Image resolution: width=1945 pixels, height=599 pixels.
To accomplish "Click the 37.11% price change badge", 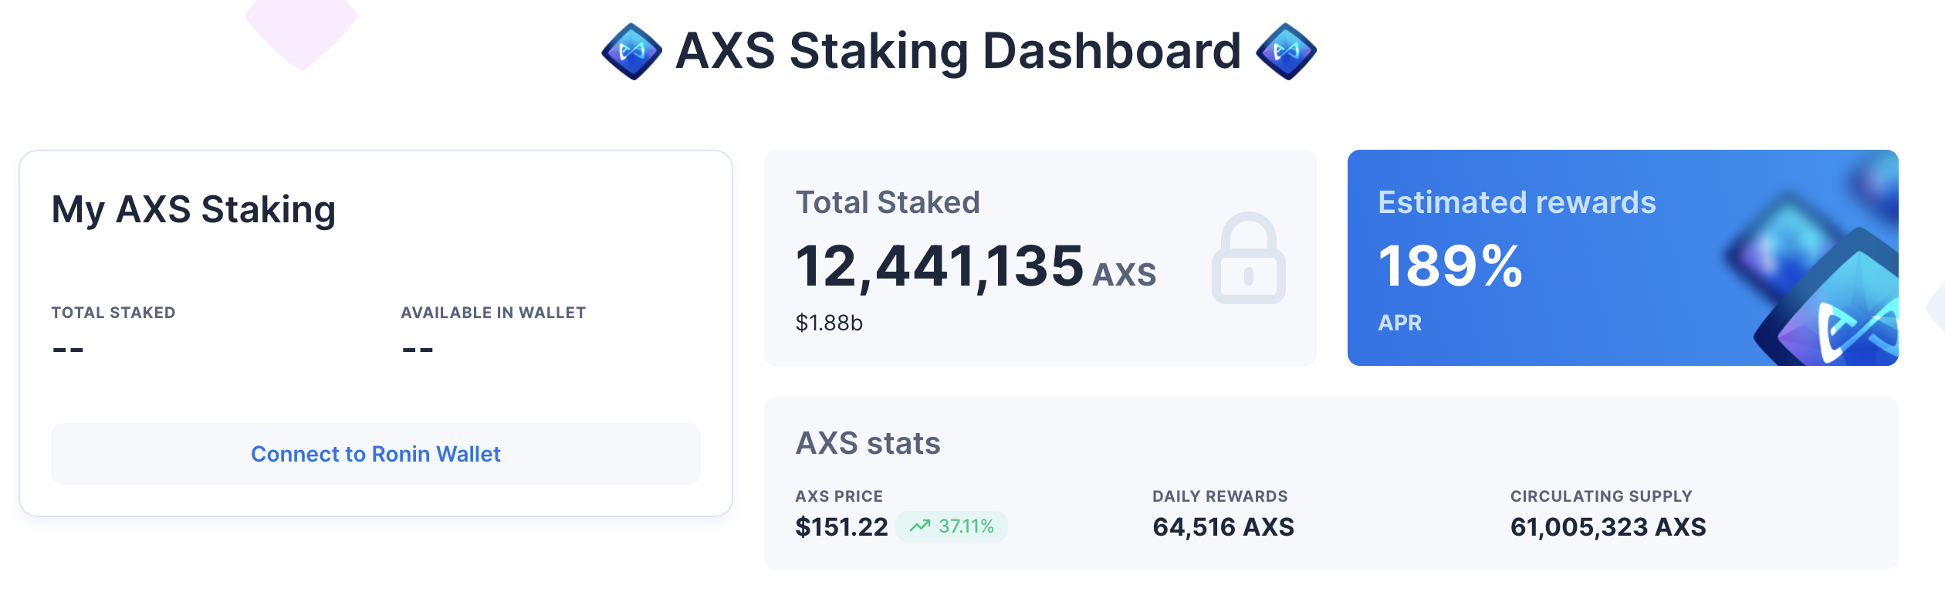I will pyautogui.click(x=952, y=526).
